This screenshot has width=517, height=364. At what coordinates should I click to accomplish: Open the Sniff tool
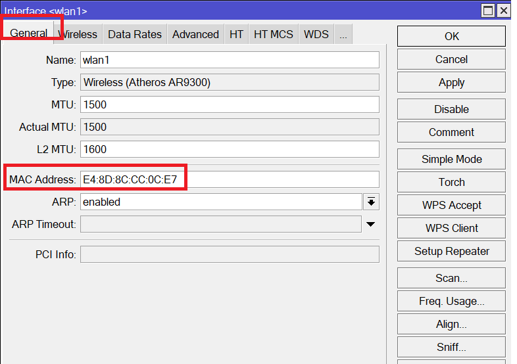(451, 347)
